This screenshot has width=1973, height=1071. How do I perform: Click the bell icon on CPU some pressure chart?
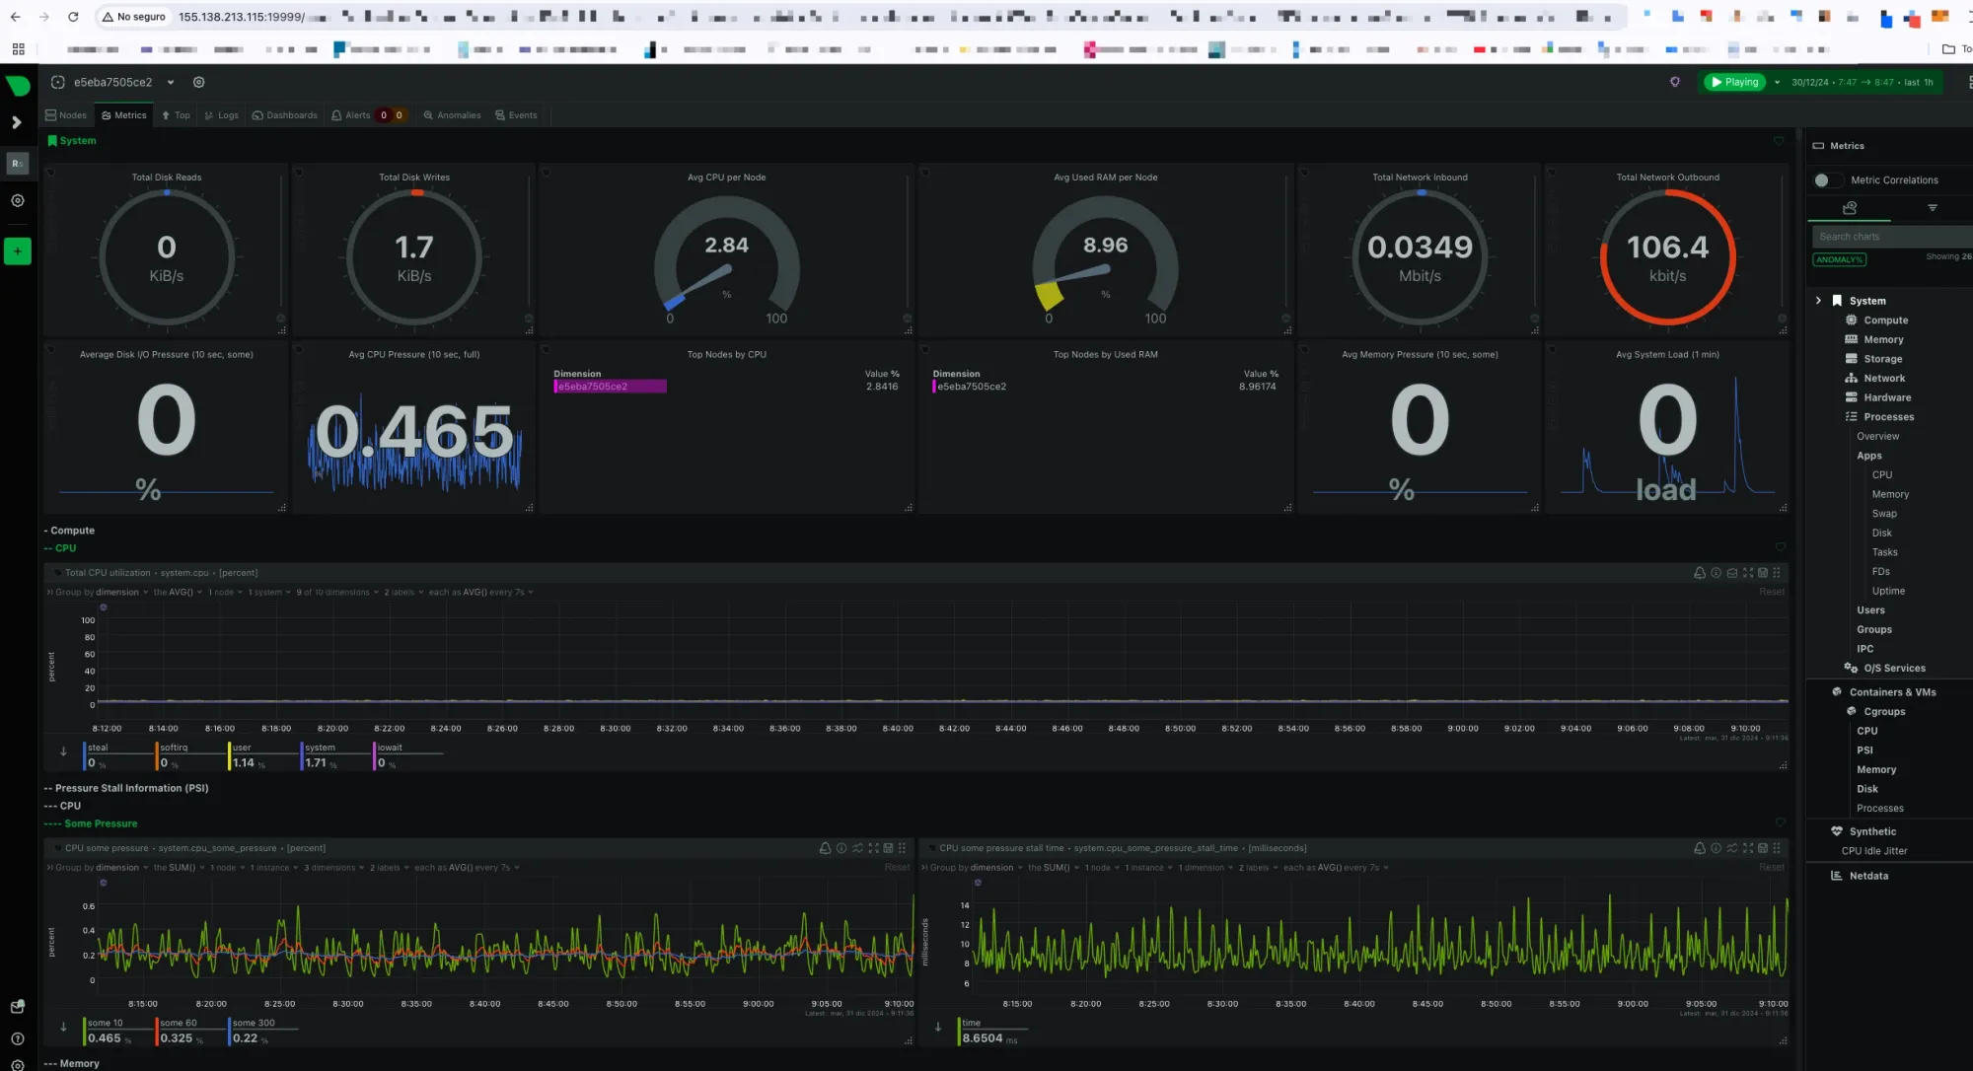[x=825, y=848]
